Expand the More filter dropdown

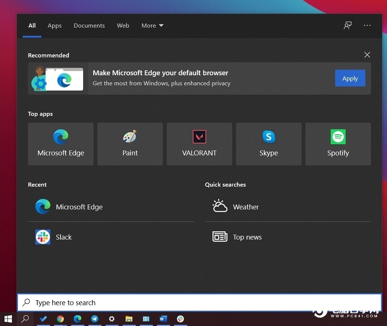152,25
